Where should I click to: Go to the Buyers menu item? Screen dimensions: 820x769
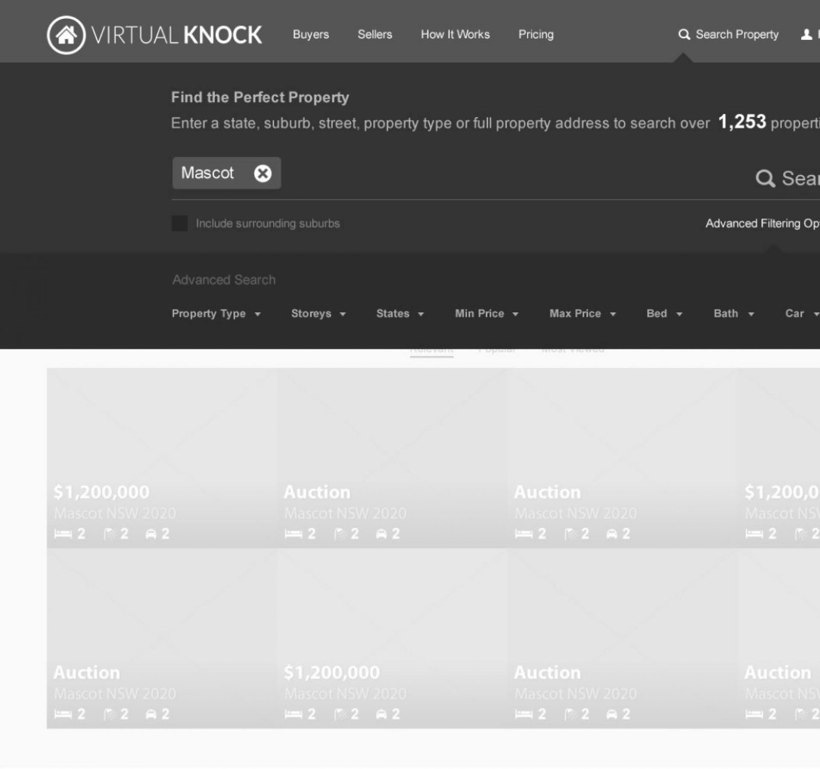311,35
